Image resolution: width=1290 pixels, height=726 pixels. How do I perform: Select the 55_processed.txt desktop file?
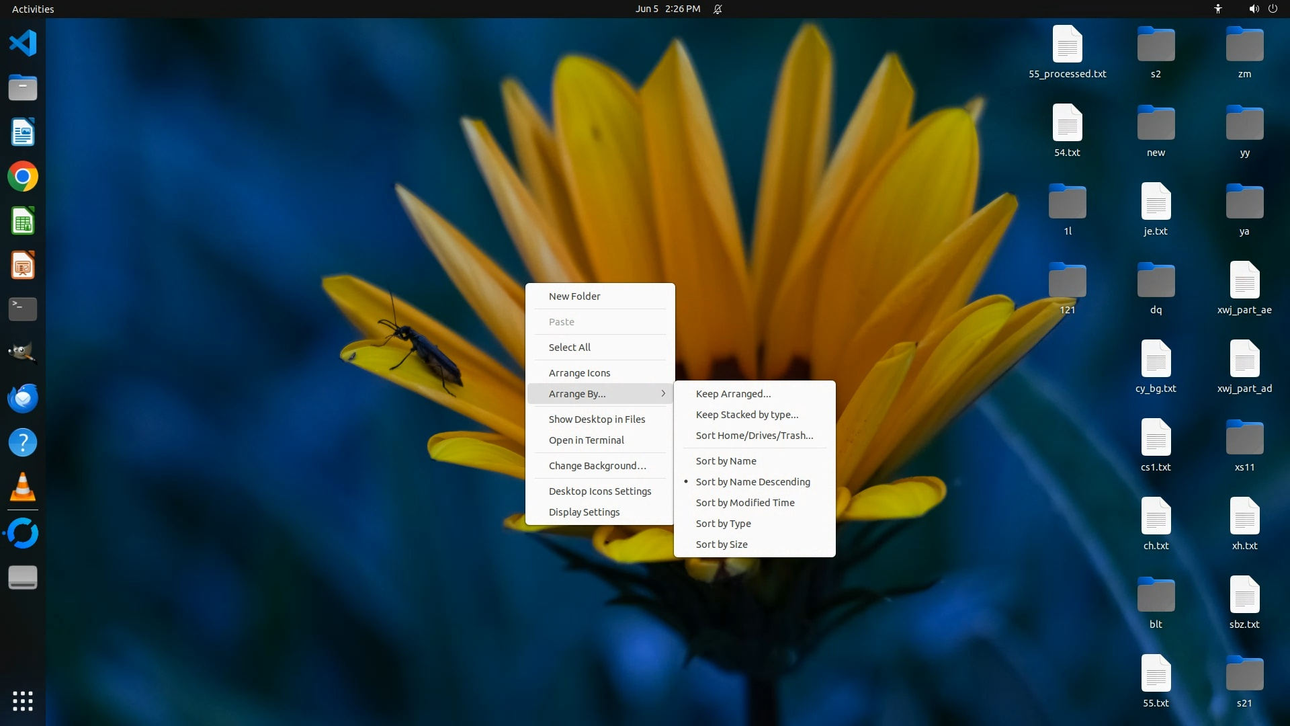pos(1067,52)
